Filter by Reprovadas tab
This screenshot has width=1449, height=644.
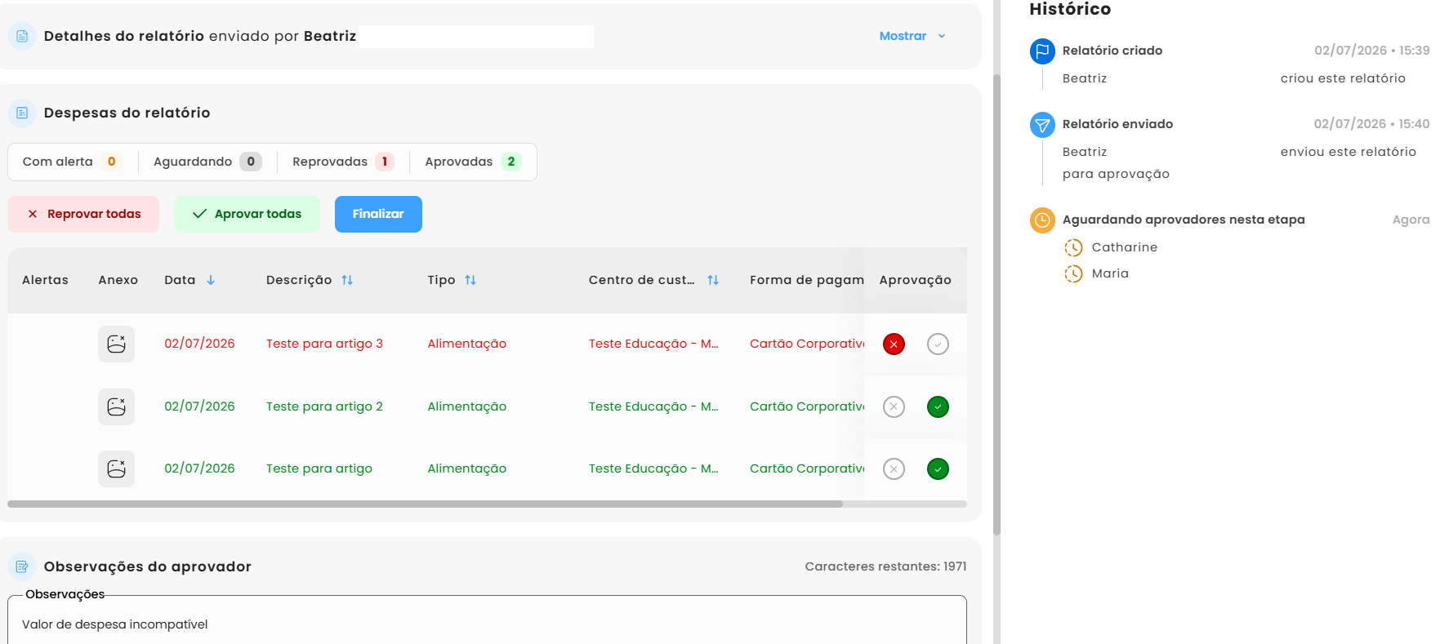coord(343,162)
